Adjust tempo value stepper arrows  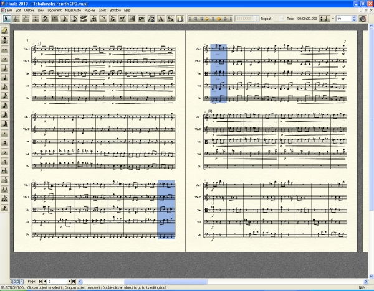(354, 19)
